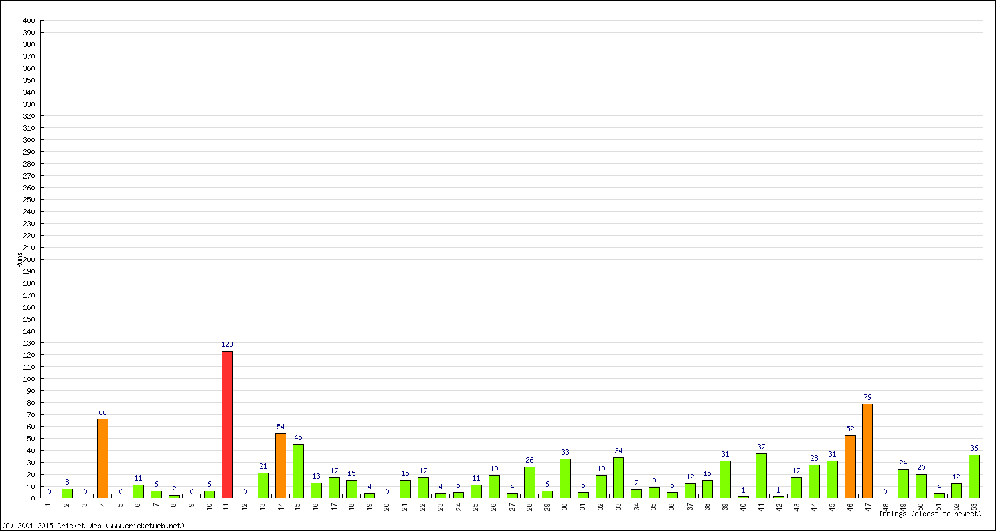Viewport: 996px width, 531px height.
Task: Select the green bar at innings 30
Action: tap(565, 478)
